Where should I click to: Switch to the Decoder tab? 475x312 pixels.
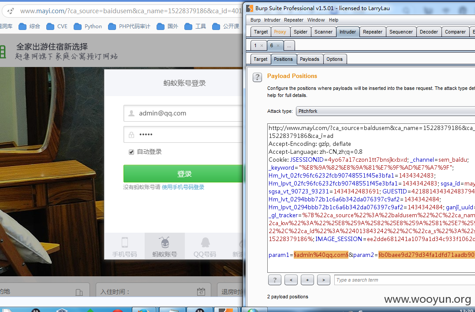(x=429, y=32)
